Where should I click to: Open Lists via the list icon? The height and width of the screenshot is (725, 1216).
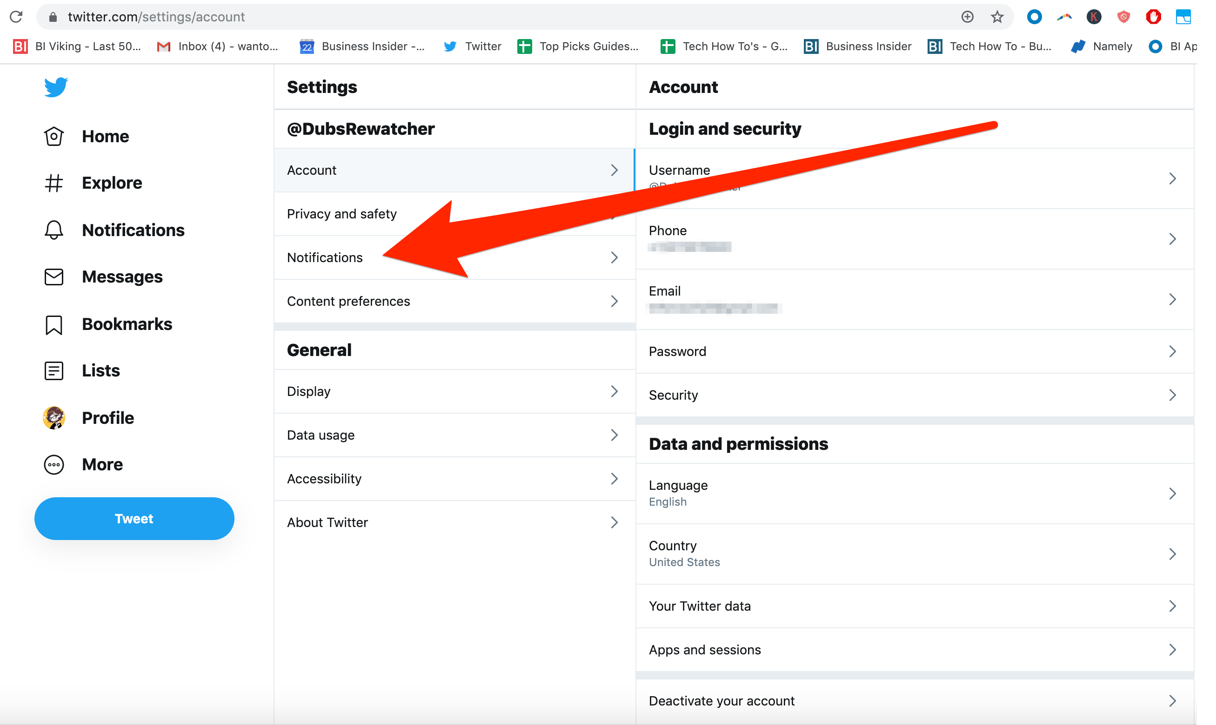point(54,370)
